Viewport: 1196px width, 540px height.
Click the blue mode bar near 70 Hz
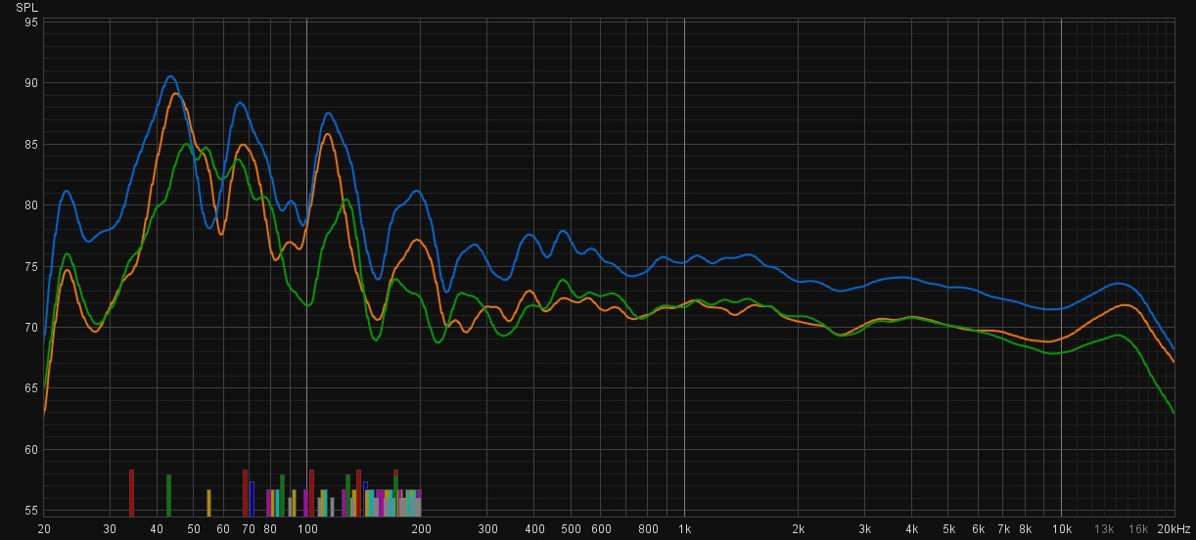pos(252,499)
